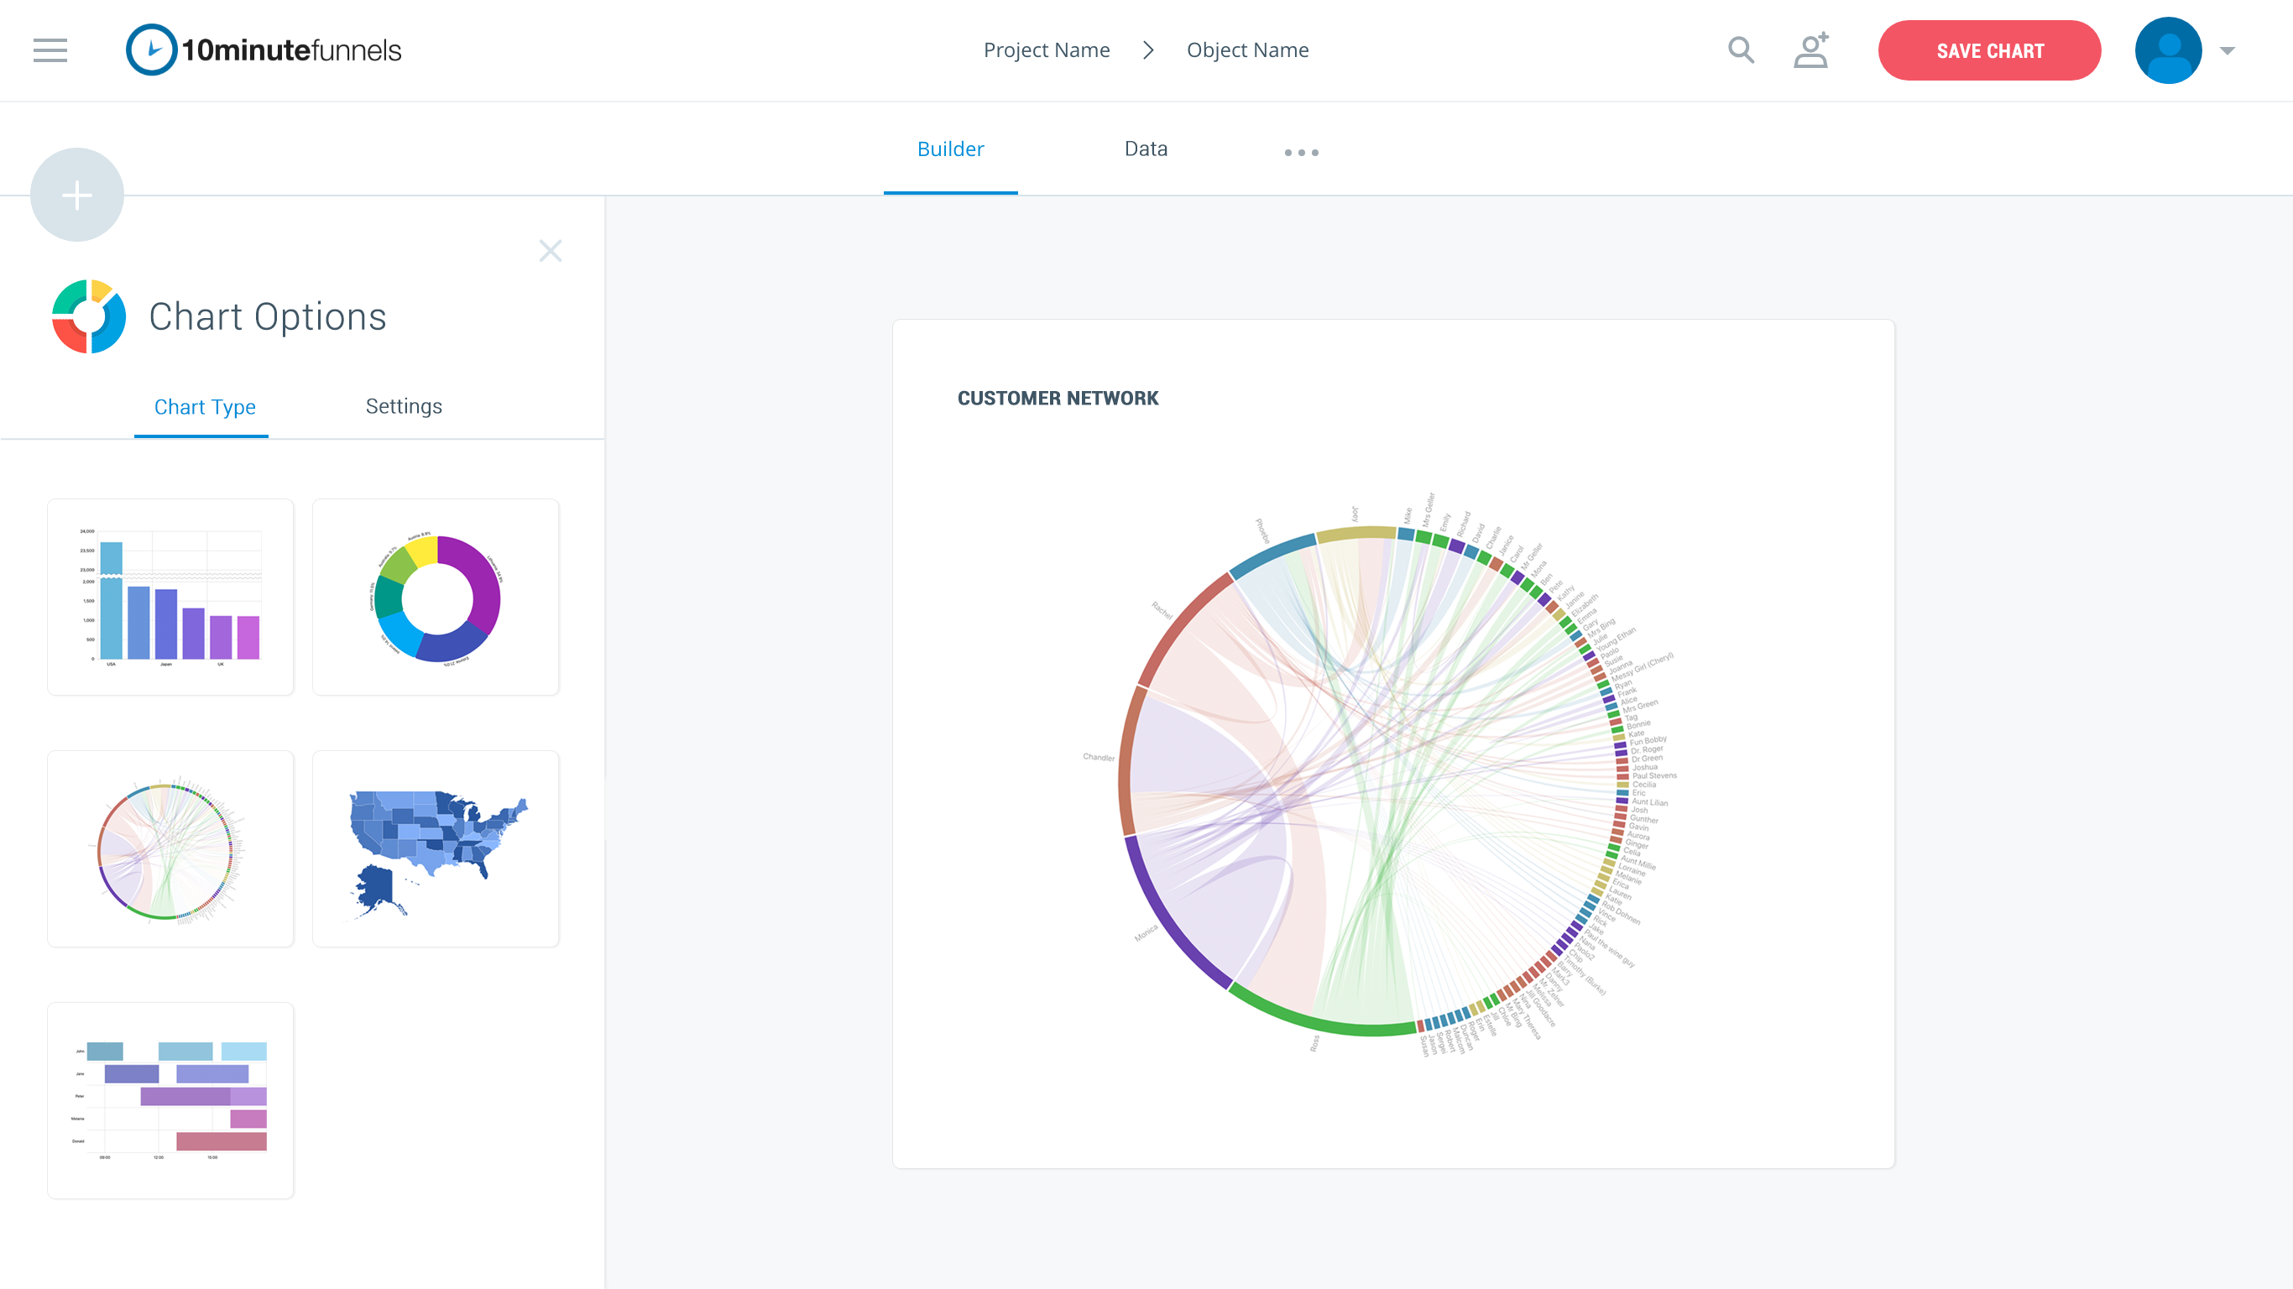Choose the US map chart thumbnail
Viewport: 2293px width, 1289px height.
[x=436, y=848]
